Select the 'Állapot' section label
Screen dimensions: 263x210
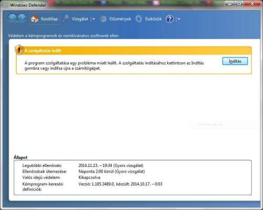tap(21, 157)
